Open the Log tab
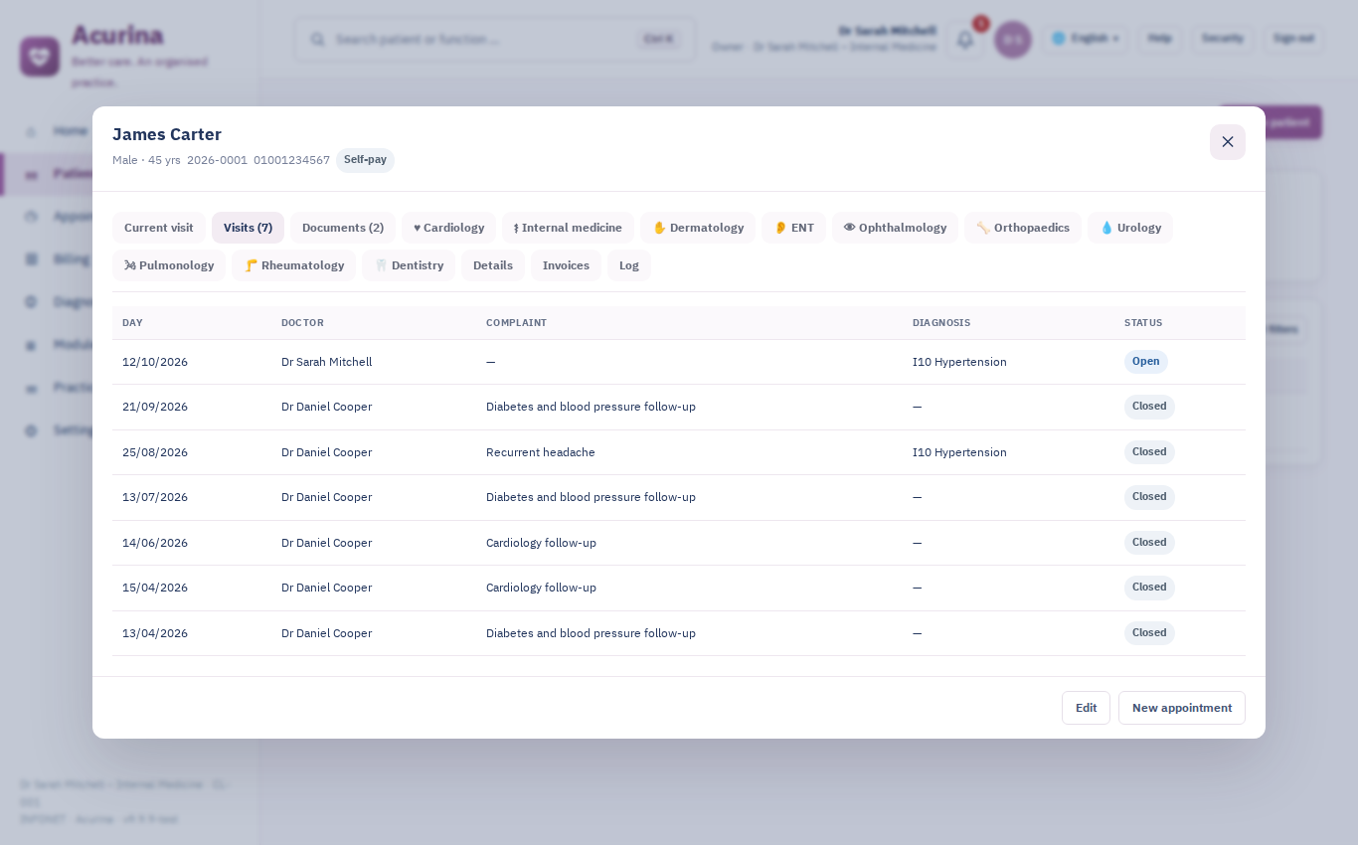 [x=629, y=265]
